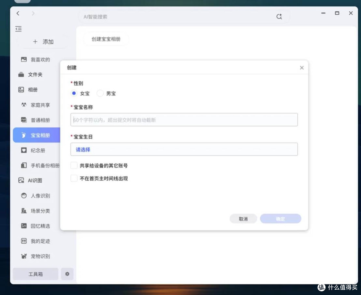Select the 男宝 radio button
This screenshot has height=295, width=361.
point(100,93)
